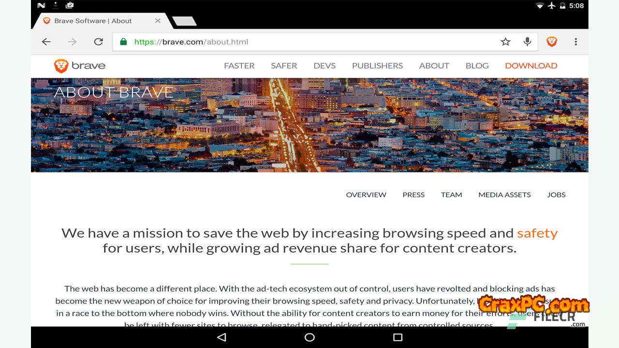Open the FASTER navigation menu item
619x348 pixels.
(239, 66)
